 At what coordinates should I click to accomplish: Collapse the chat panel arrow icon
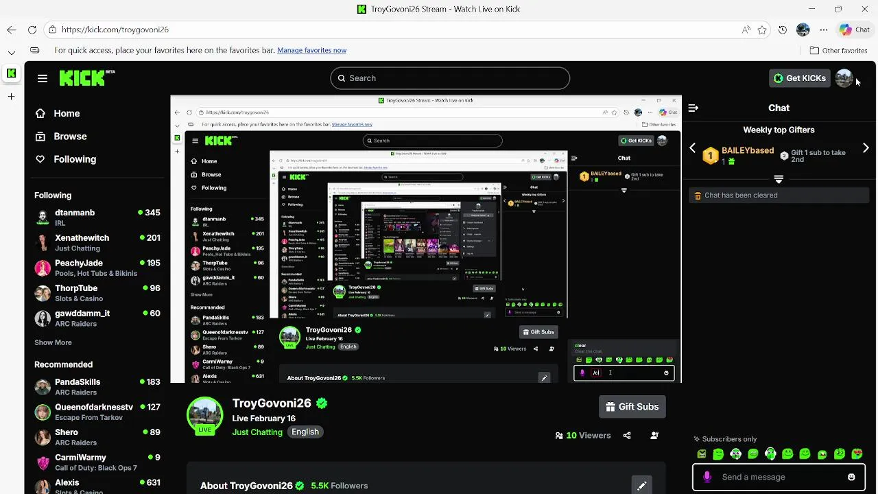(x=693, y=108)
